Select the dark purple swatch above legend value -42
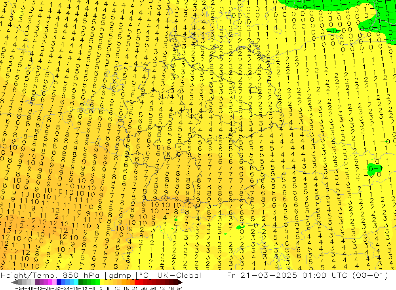Viewport: 396px width, 290px height. pyautogui.click(x=37, y=282)
